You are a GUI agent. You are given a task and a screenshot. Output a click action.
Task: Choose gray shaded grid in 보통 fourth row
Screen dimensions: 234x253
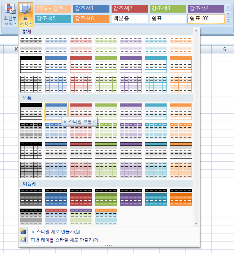(31, 170)
